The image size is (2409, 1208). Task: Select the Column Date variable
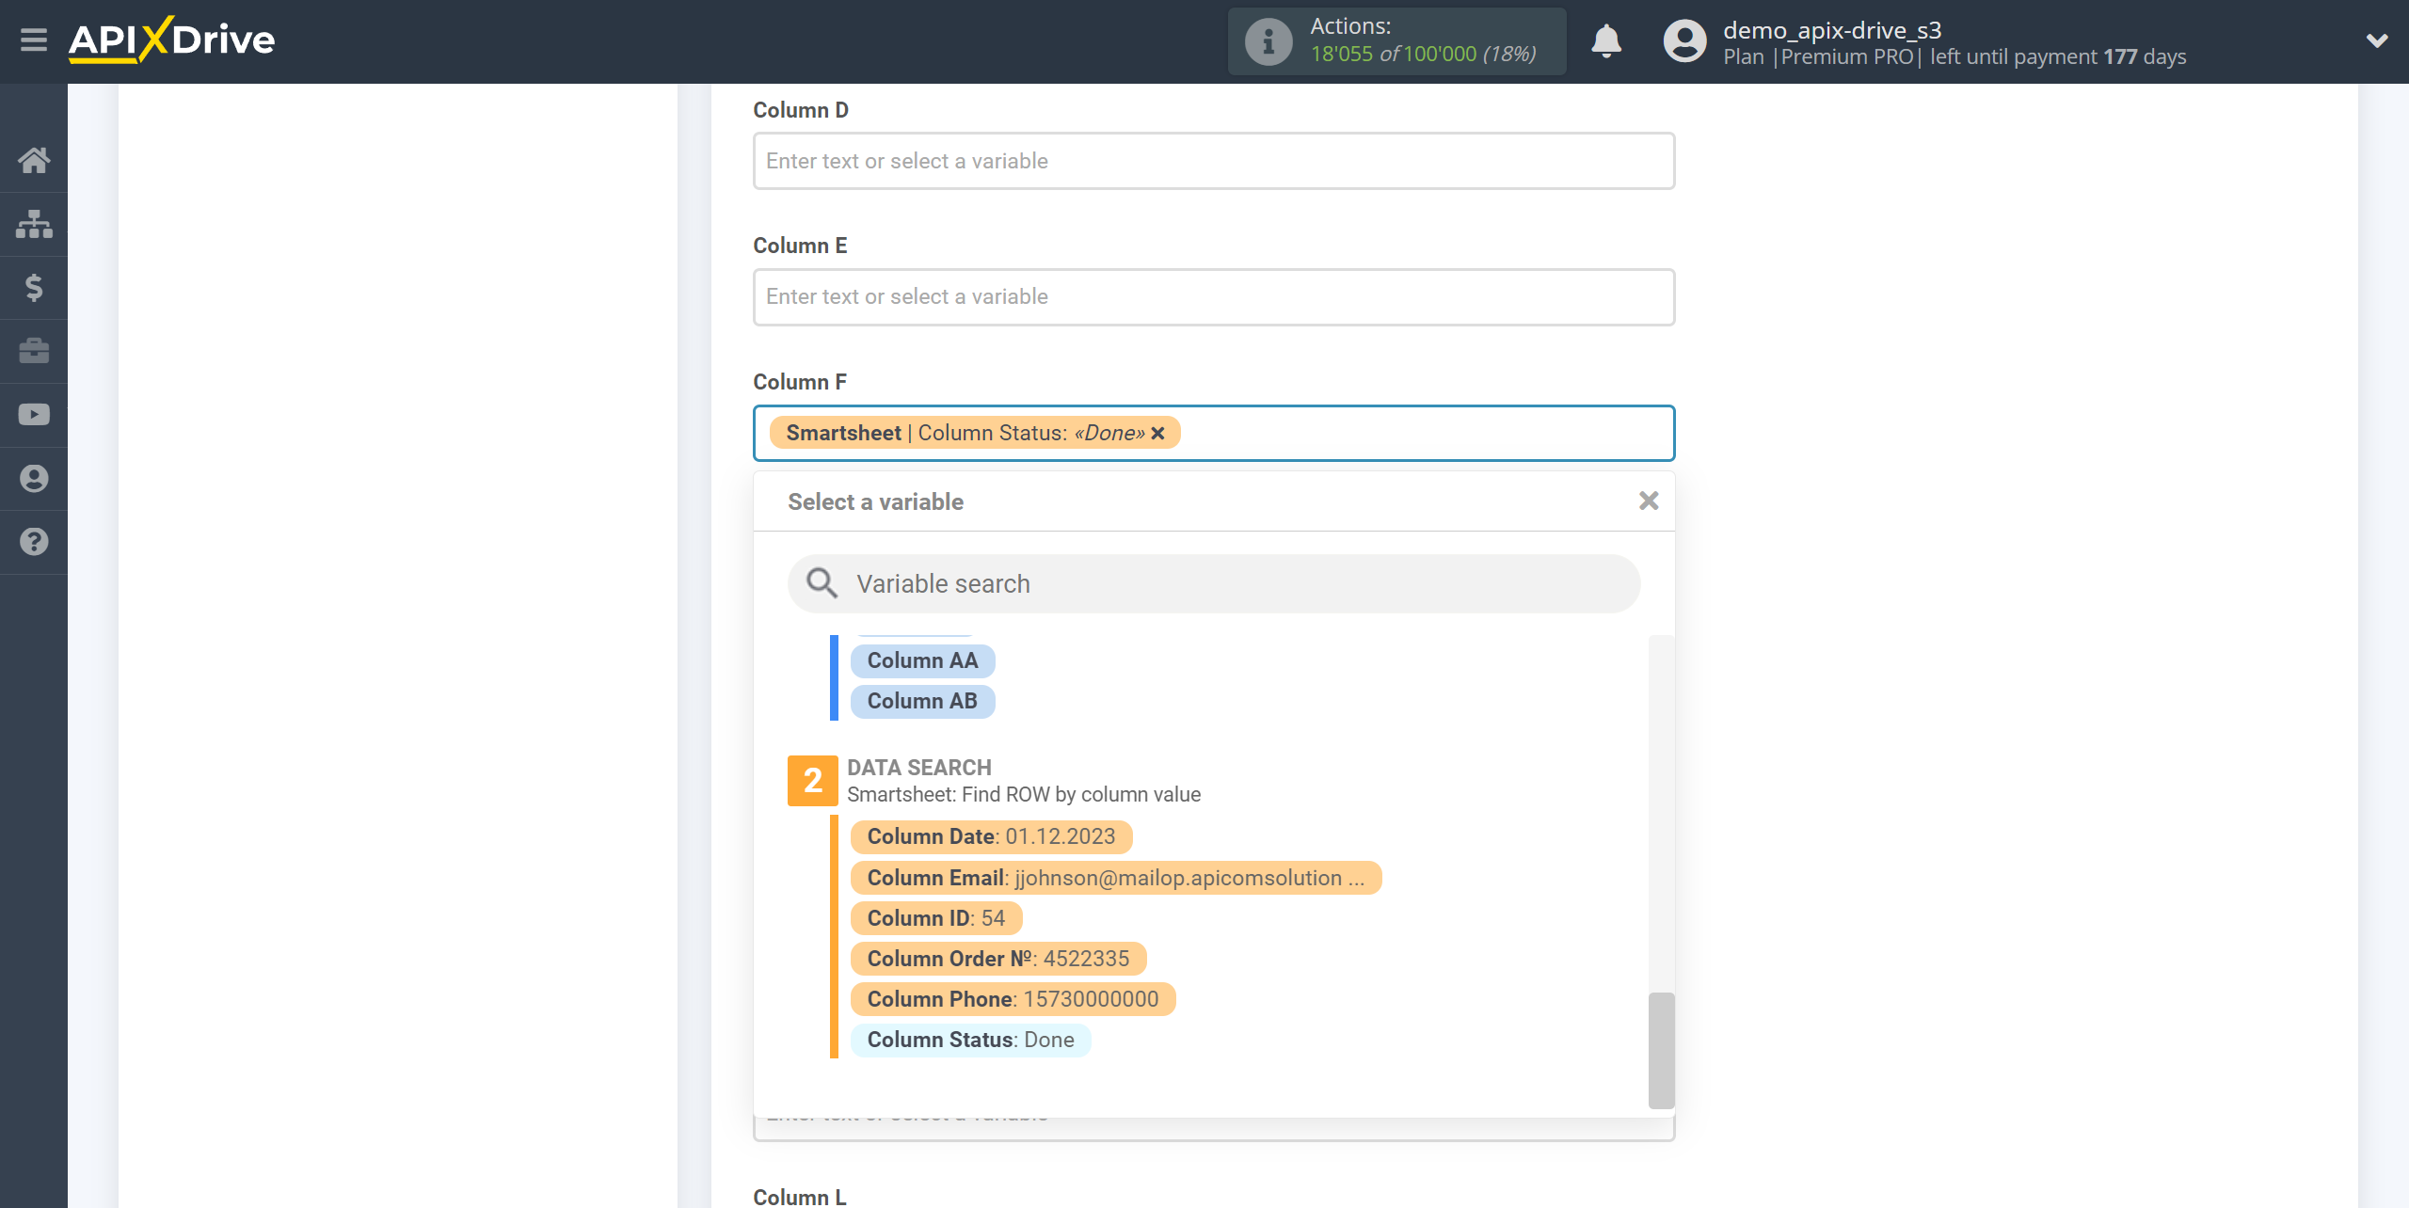tap(991, 836)
